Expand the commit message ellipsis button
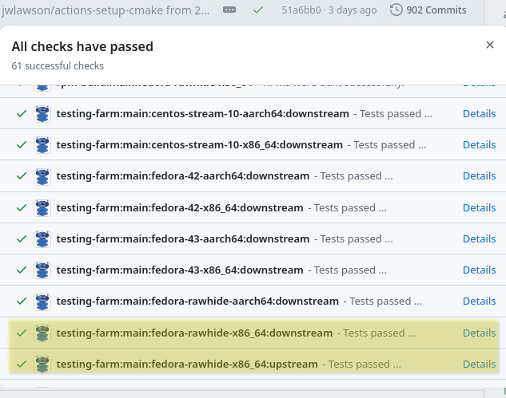 229,10
